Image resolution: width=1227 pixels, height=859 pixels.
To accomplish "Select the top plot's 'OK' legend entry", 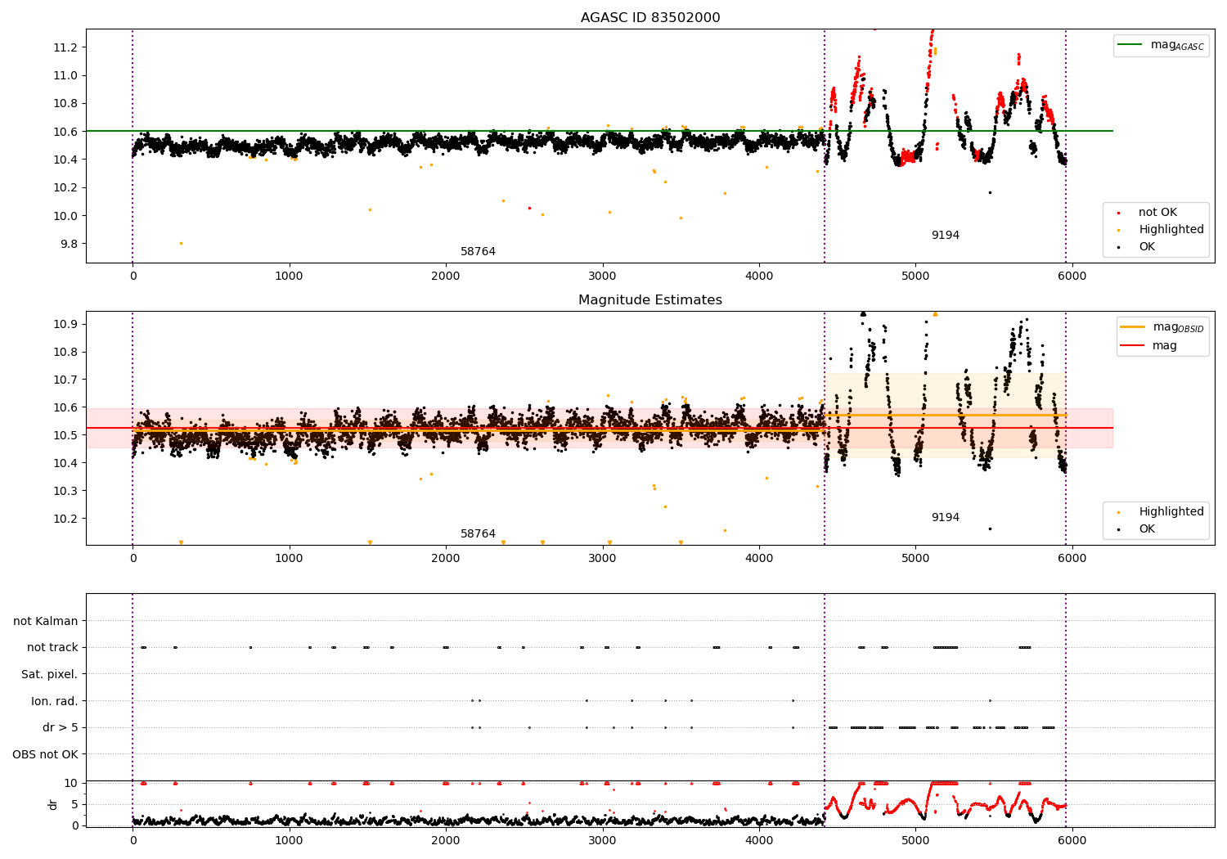I will point(1147,246).
